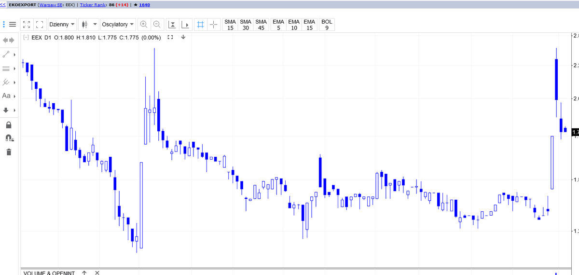Open the Ticker Rank link
The width and height of the screenshot is (579, 275).
click(94, 4)
